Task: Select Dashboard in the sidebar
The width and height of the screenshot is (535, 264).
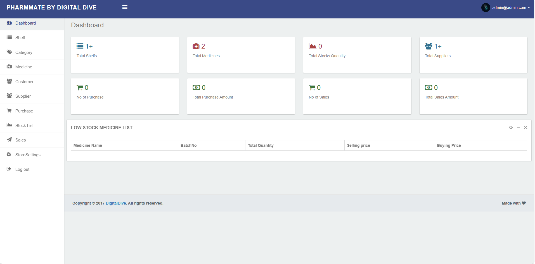Action: (25, 23)
